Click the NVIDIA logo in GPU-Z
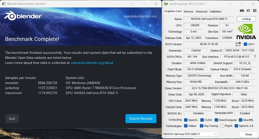Viewport: 259px width, 139px height. point(246,31)
